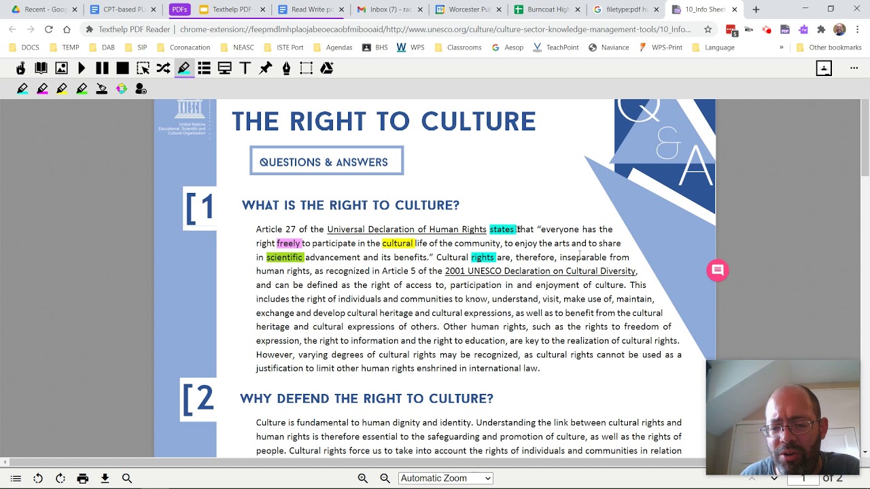
Task: Click the shuffle arrows translate tool
Action: (x=163, y=68)
